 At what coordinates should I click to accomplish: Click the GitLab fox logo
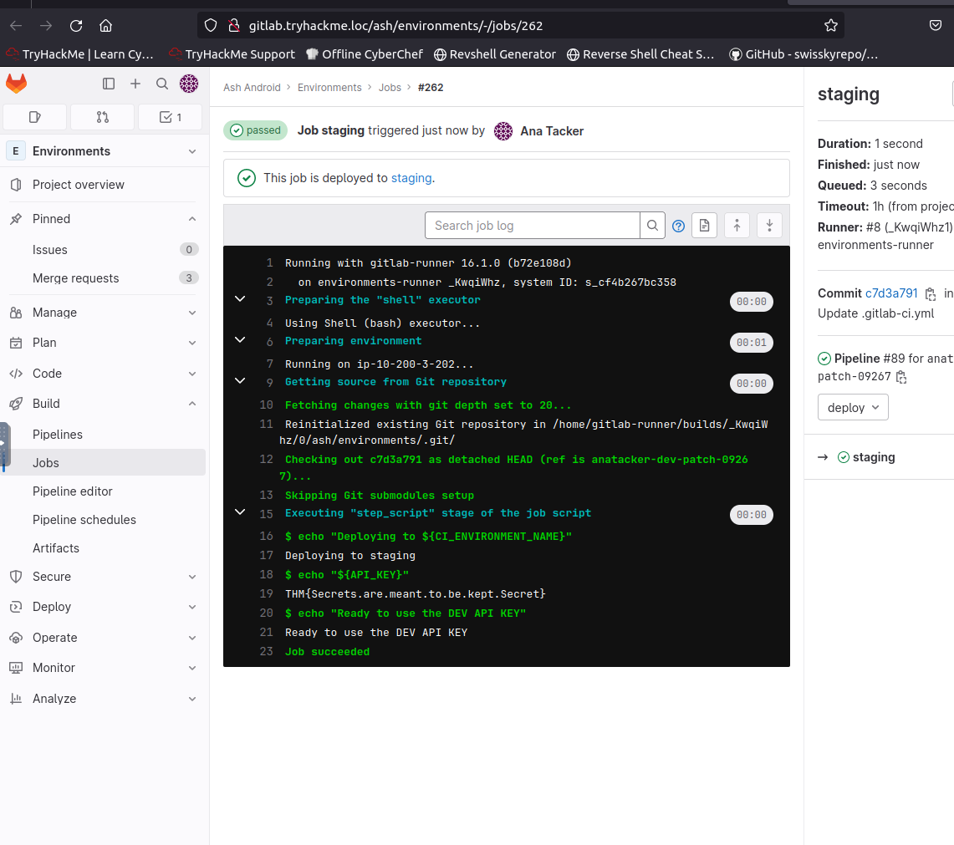[x=17, y=84]
